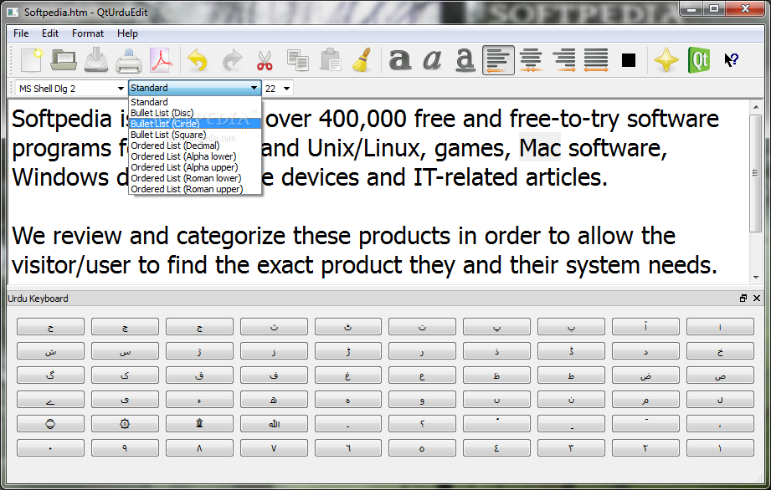Insert the Urdu letter ے key
Image resolution: width=771 pixels, height=490 pixels.
pyautogui.click(x=50, y=399)
